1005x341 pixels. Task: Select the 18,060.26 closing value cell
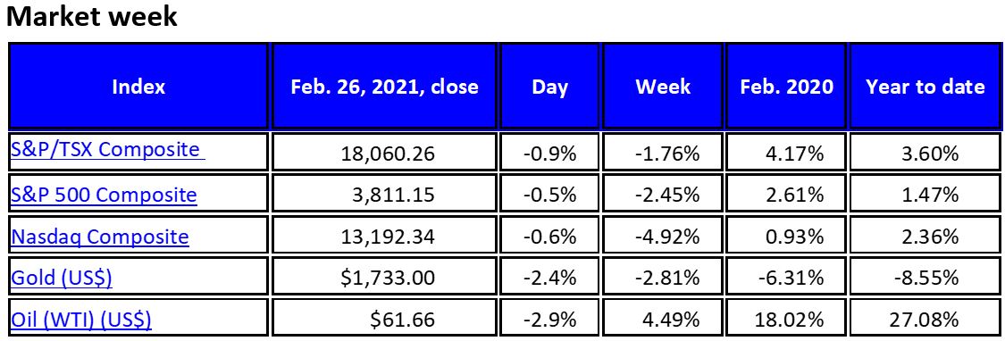[x=384, y=152]
